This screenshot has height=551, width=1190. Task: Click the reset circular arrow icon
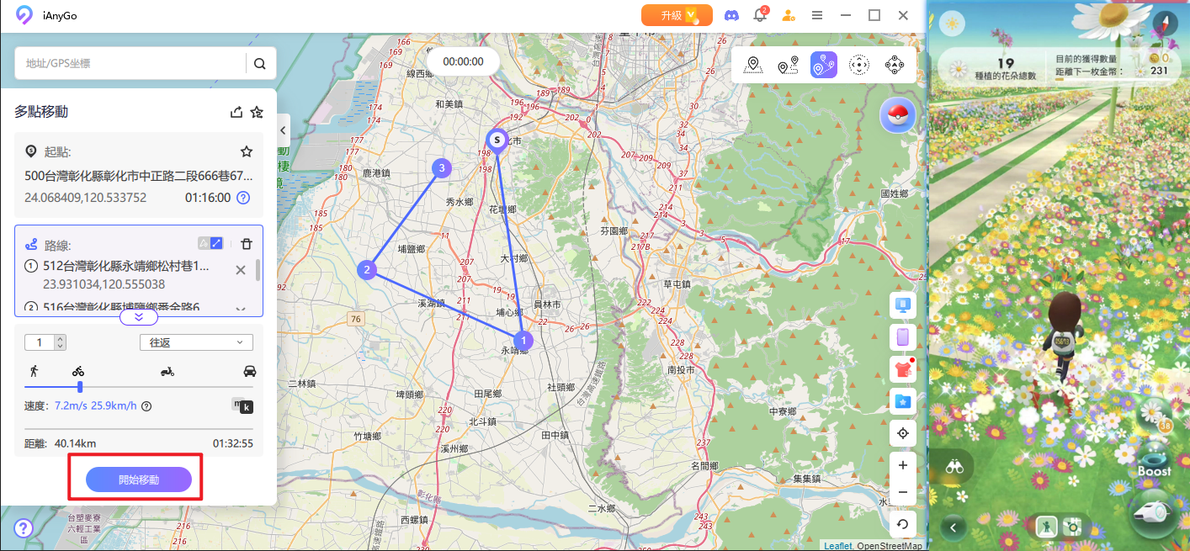click(x=904, y=524)
